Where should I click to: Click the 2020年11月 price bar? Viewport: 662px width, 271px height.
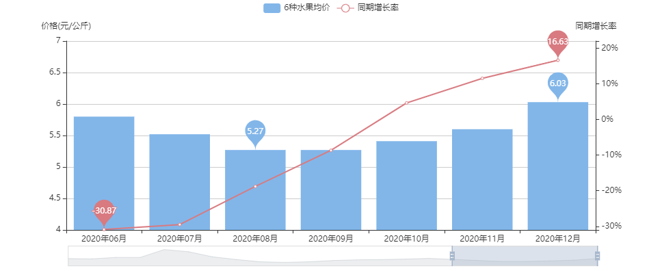pos(482,180)
